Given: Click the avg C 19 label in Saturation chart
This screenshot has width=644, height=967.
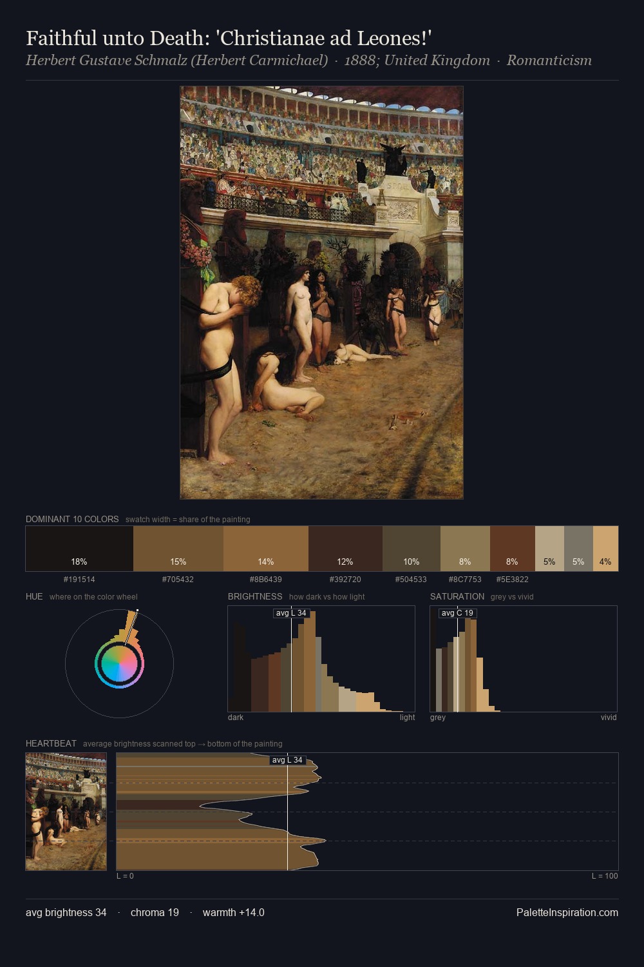Looking at the screenshot, I should (x=457, y=613).
